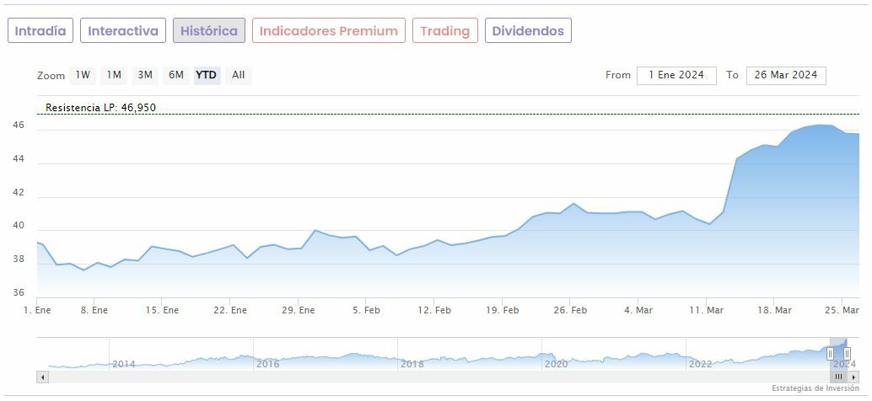Switch to the Interactiva chart tab
872x401 pixels.
coord(123,31)
